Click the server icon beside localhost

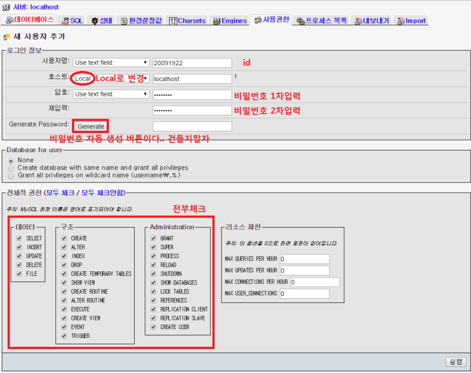click(6, 7)
